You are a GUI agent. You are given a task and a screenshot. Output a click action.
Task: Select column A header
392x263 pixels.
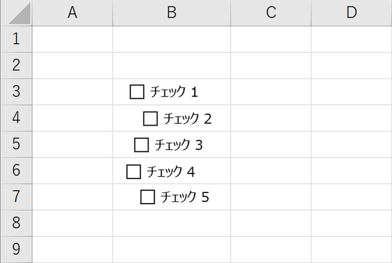pyautogui.click(x=72, y=13)
